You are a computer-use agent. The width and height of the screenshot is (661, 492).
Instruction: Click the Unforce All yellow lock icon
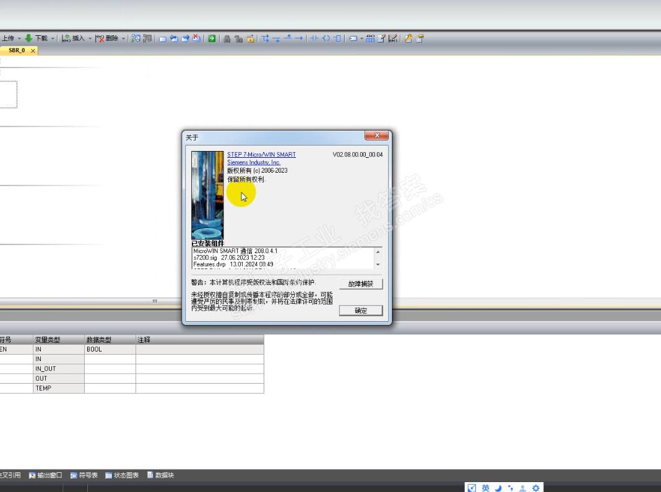(251, 38)
